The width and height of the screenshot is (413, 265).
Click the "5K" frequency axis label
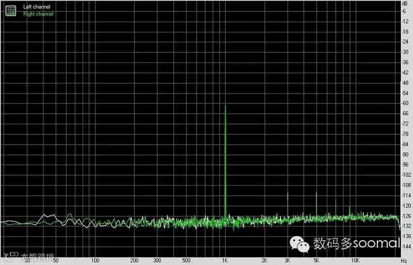click(x=316, y=260)
